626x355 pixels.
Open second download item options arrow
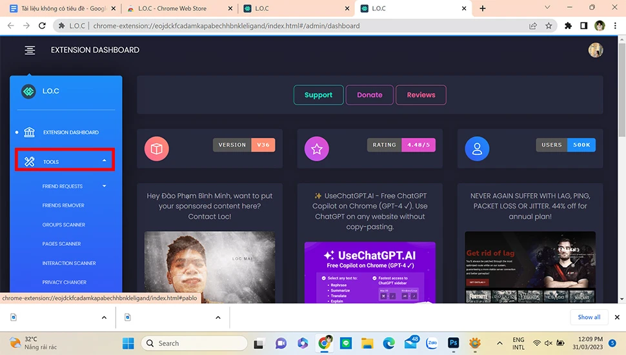(x=218, y=318)
